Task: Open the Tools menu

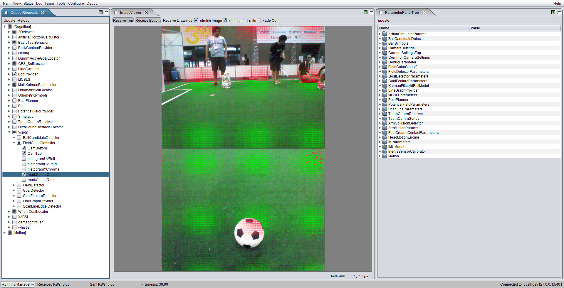Action: pos(61,4)
